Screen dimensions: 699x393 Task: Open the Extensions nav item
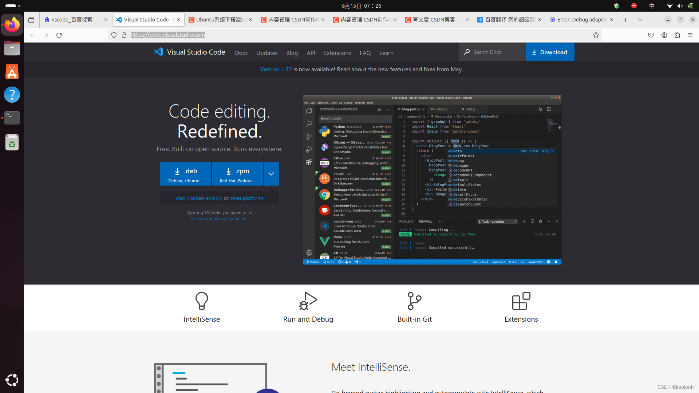tap(337, 53)
